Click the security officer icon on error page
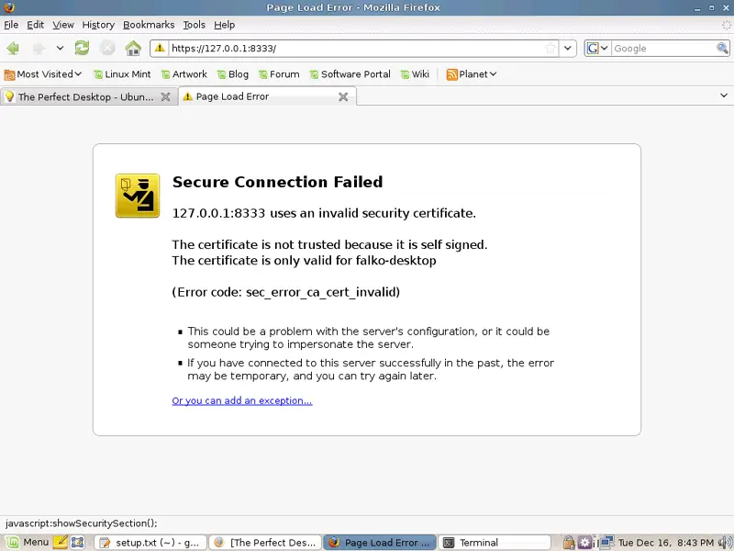This screenshot has width=734, height=551. coord(138,196)
